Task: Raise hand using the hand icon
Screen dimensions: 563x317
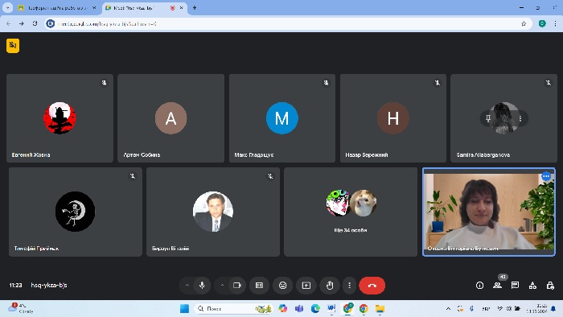Action: point(330,286)
